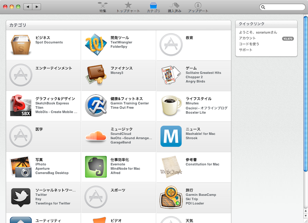308x223 pixels.
Task: Open the 購入済み purchased tab
Action: coord(174,7)
